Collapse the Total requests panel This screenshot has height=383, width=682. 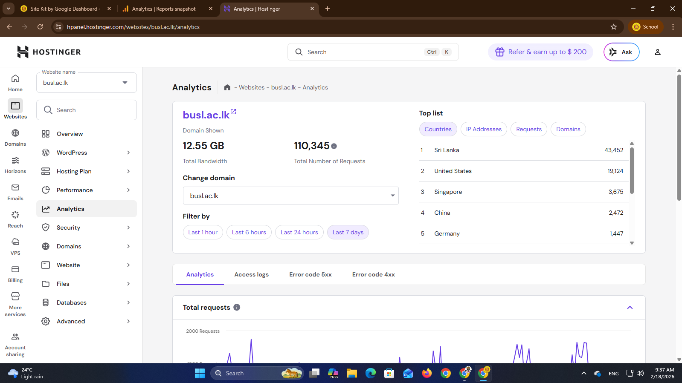pos(630,308)
